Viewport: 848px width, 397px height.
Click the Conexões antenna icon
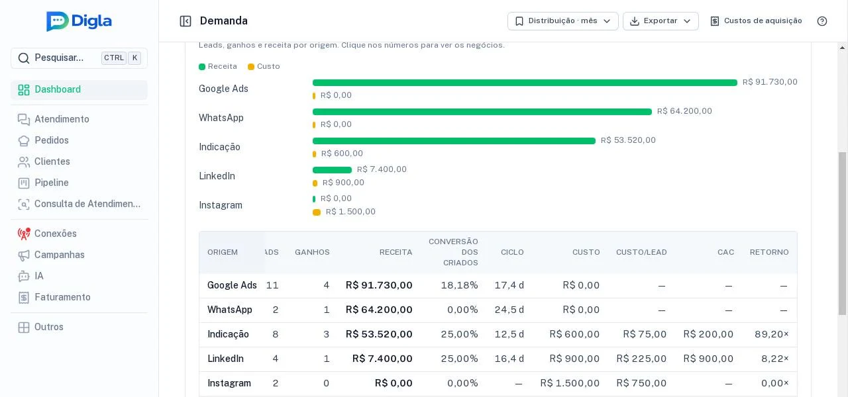tap(24, 234)
